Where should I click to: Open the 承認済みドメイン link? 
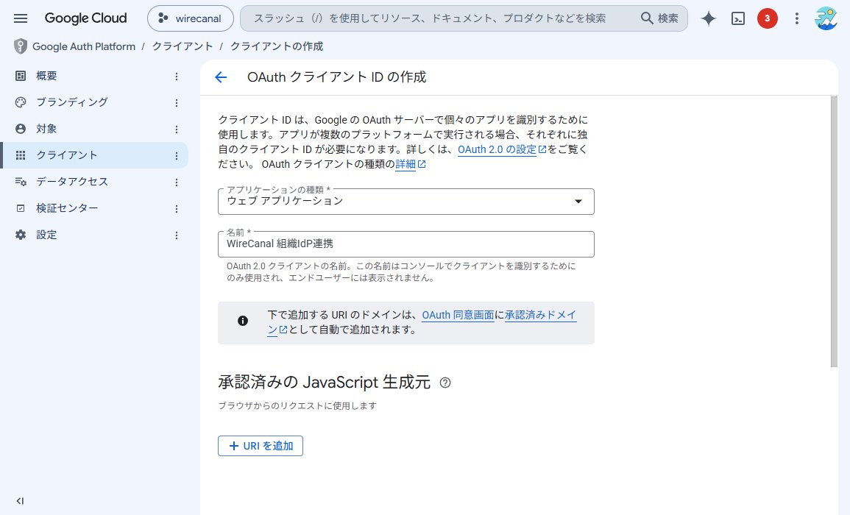[x=540, y=315]
